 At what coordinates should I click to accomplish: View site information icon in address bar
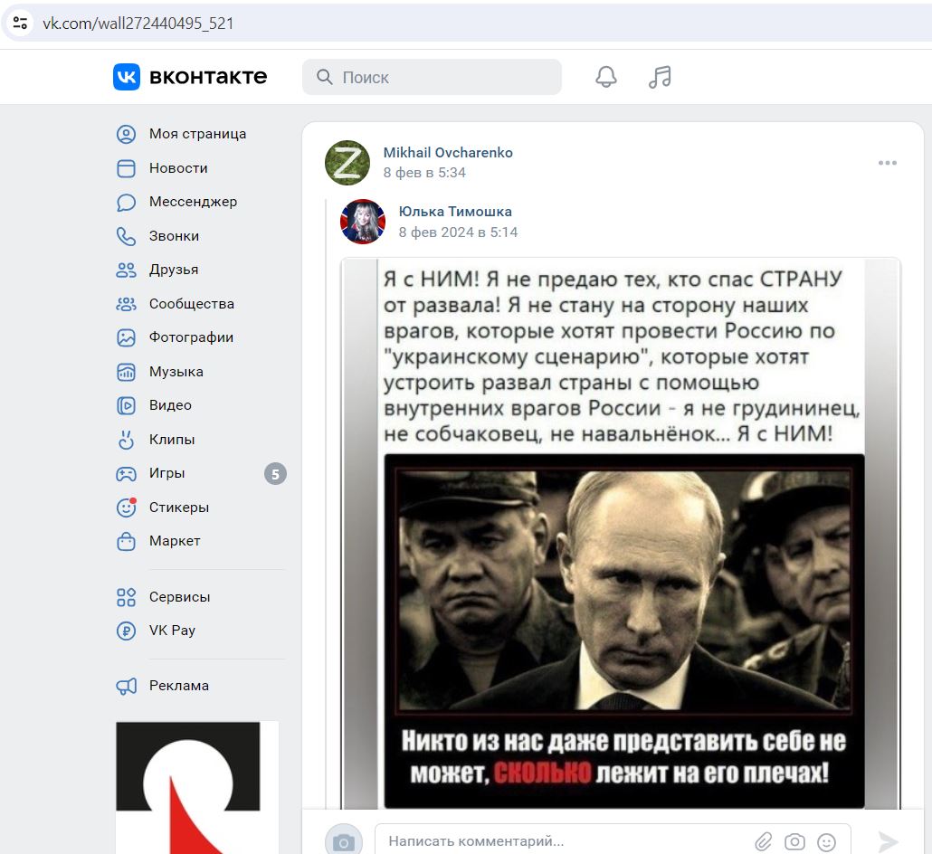(x=20, y=24)
